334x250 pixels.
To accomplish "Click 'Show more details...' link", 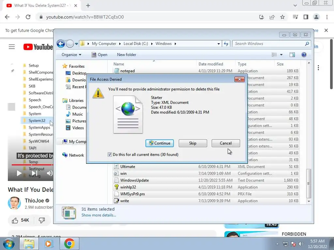I will [99, 215].
